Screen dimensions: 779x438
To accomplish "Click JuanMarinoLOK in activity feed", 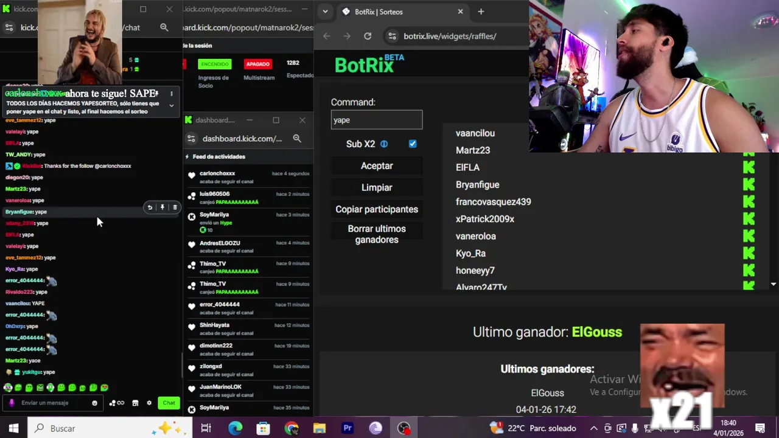I will 220,387.
